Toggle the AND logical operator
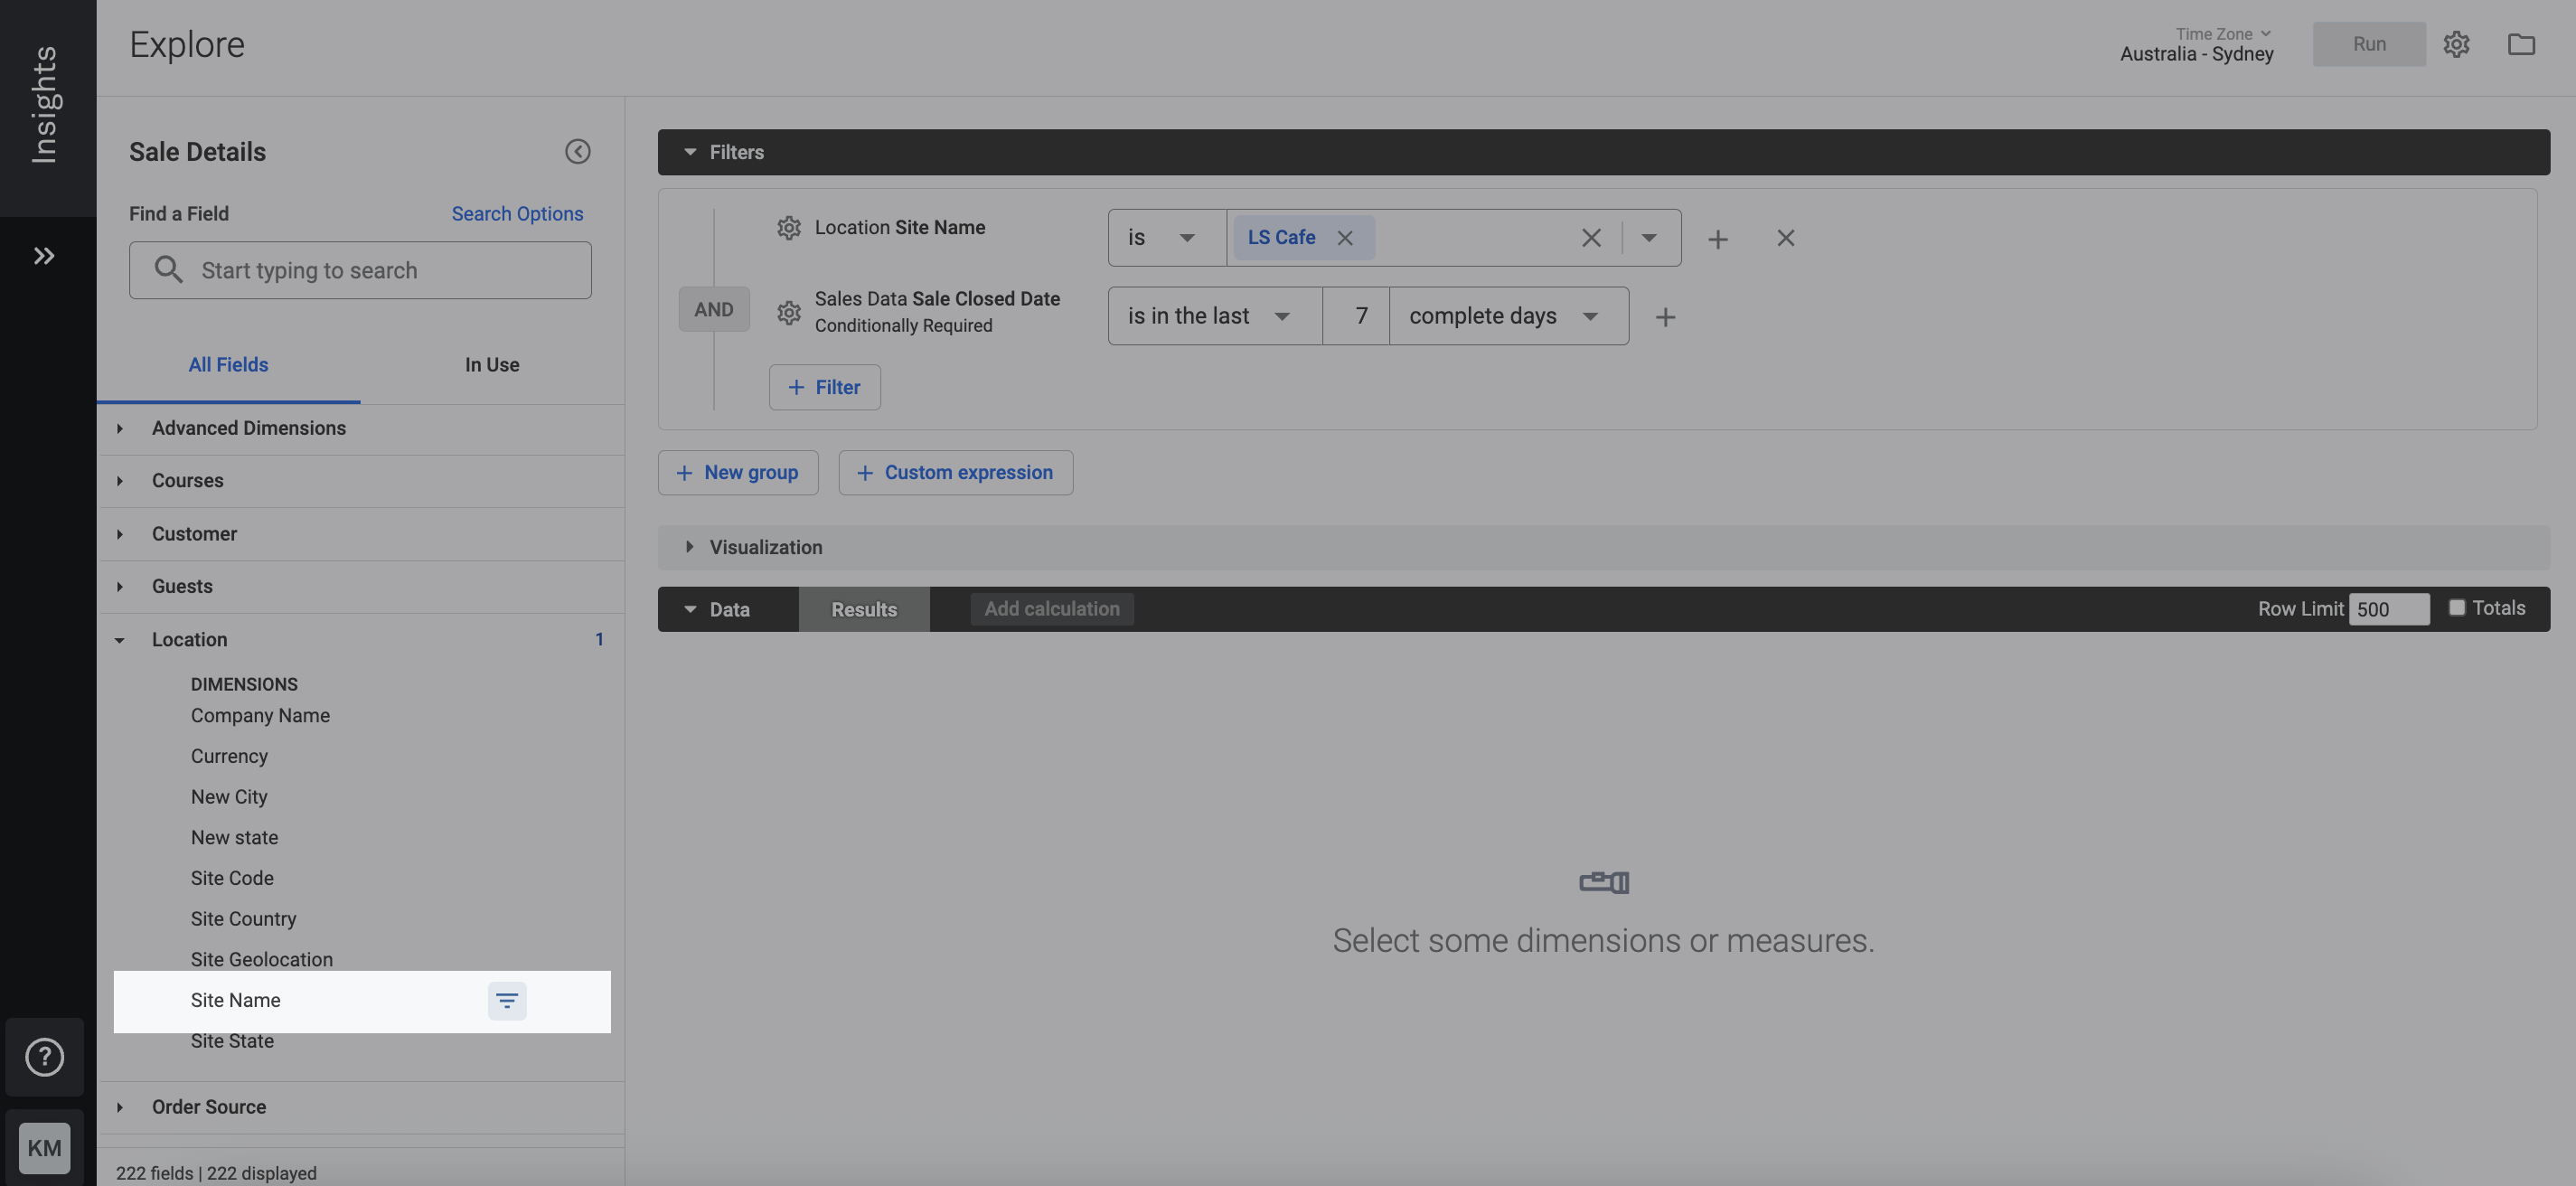 point(714,310)
